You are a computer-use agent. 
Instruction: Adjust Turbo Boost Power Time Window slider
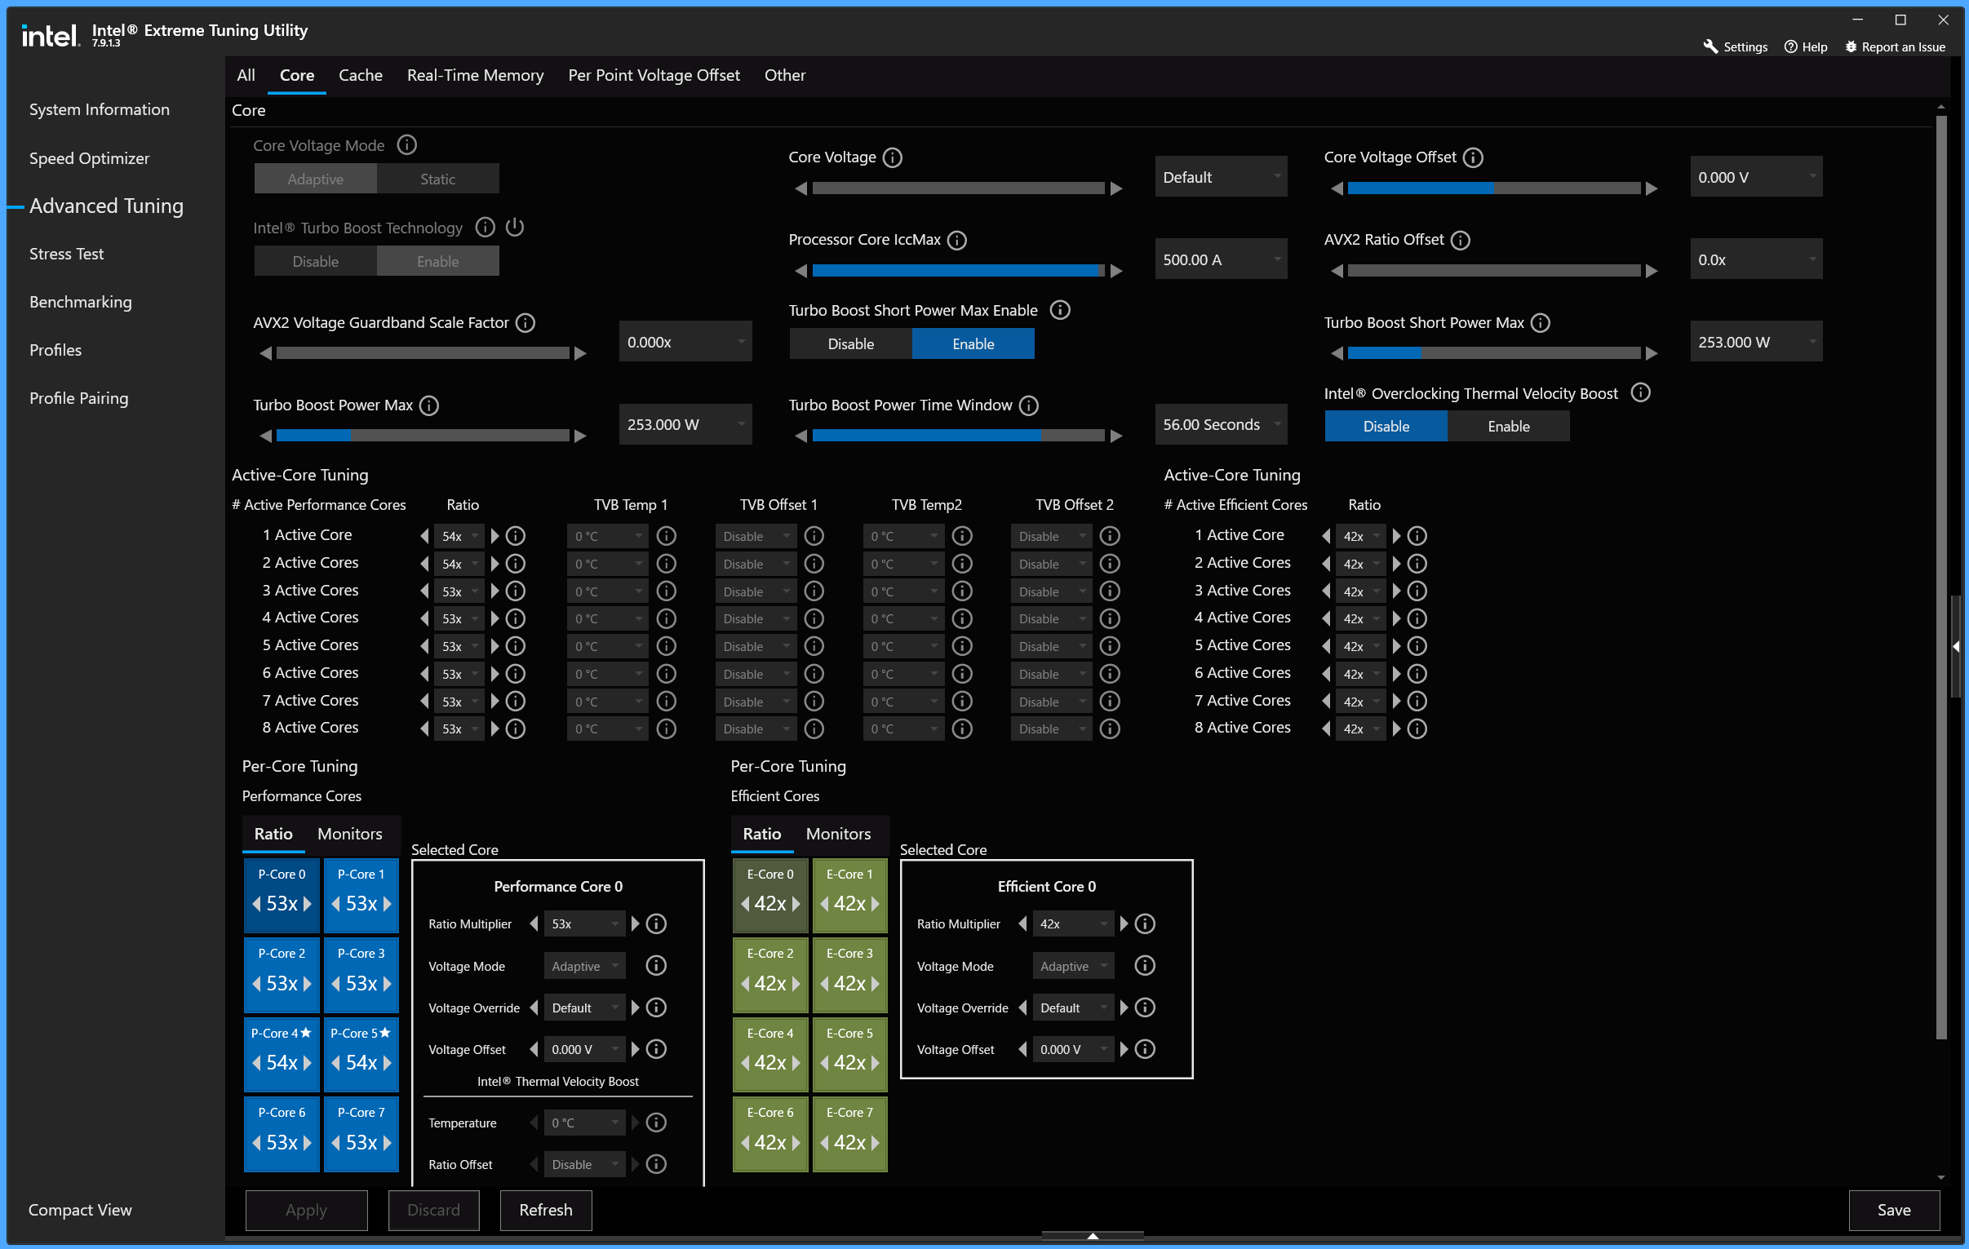(x=957, y=436)
